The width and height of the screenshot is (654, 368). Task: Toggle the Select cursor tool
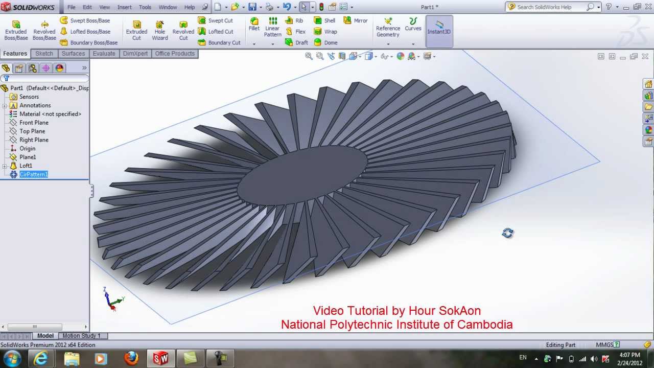304,7
